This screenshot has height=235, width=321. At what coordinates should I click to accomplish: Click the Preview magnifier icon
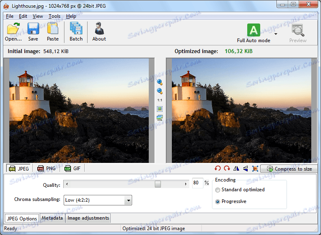tap(297, 30)
